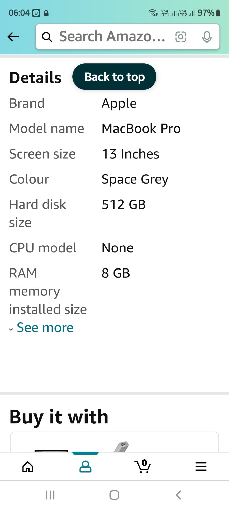Tap the Details section heading
This screenshot has height=509, width=229.
(x=35, y=78)
